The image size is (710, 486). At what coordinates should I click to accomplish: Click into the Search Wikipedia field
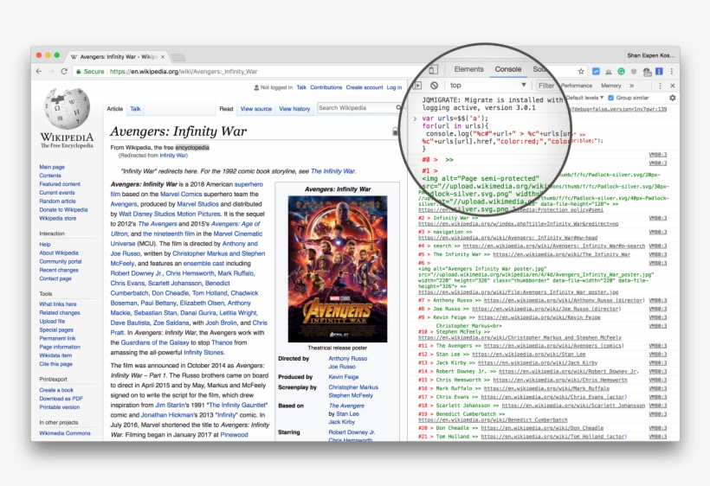(356, 107)
